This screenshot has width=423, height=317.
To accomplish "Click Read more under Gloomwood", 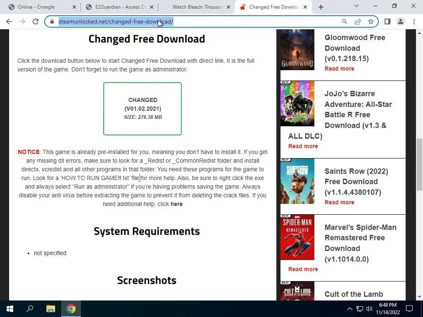I will coord(340,69).
